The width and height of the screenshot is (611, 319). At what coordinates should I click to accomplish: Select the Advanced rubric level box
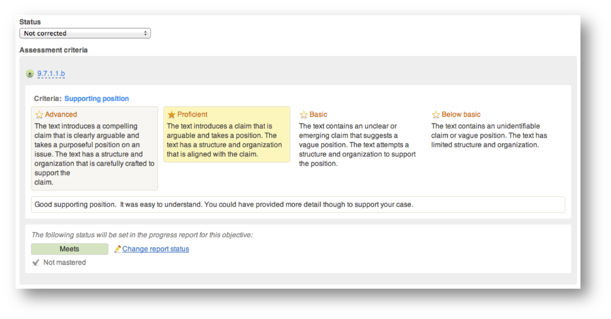pos(94,148)
